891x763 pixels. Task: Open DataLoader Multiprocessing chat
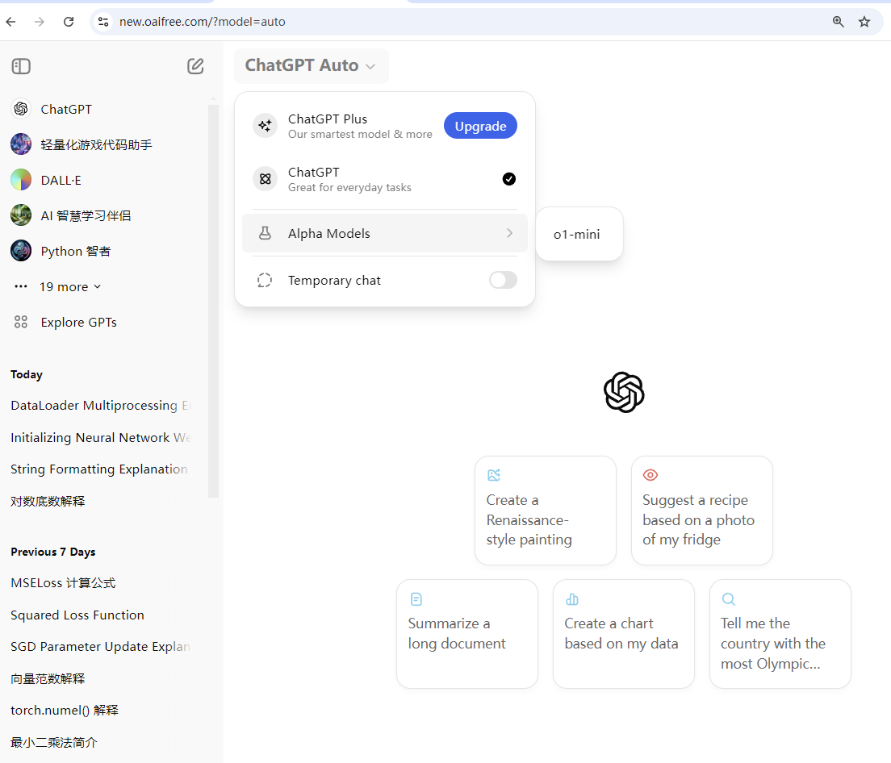(x=100, y=406)
